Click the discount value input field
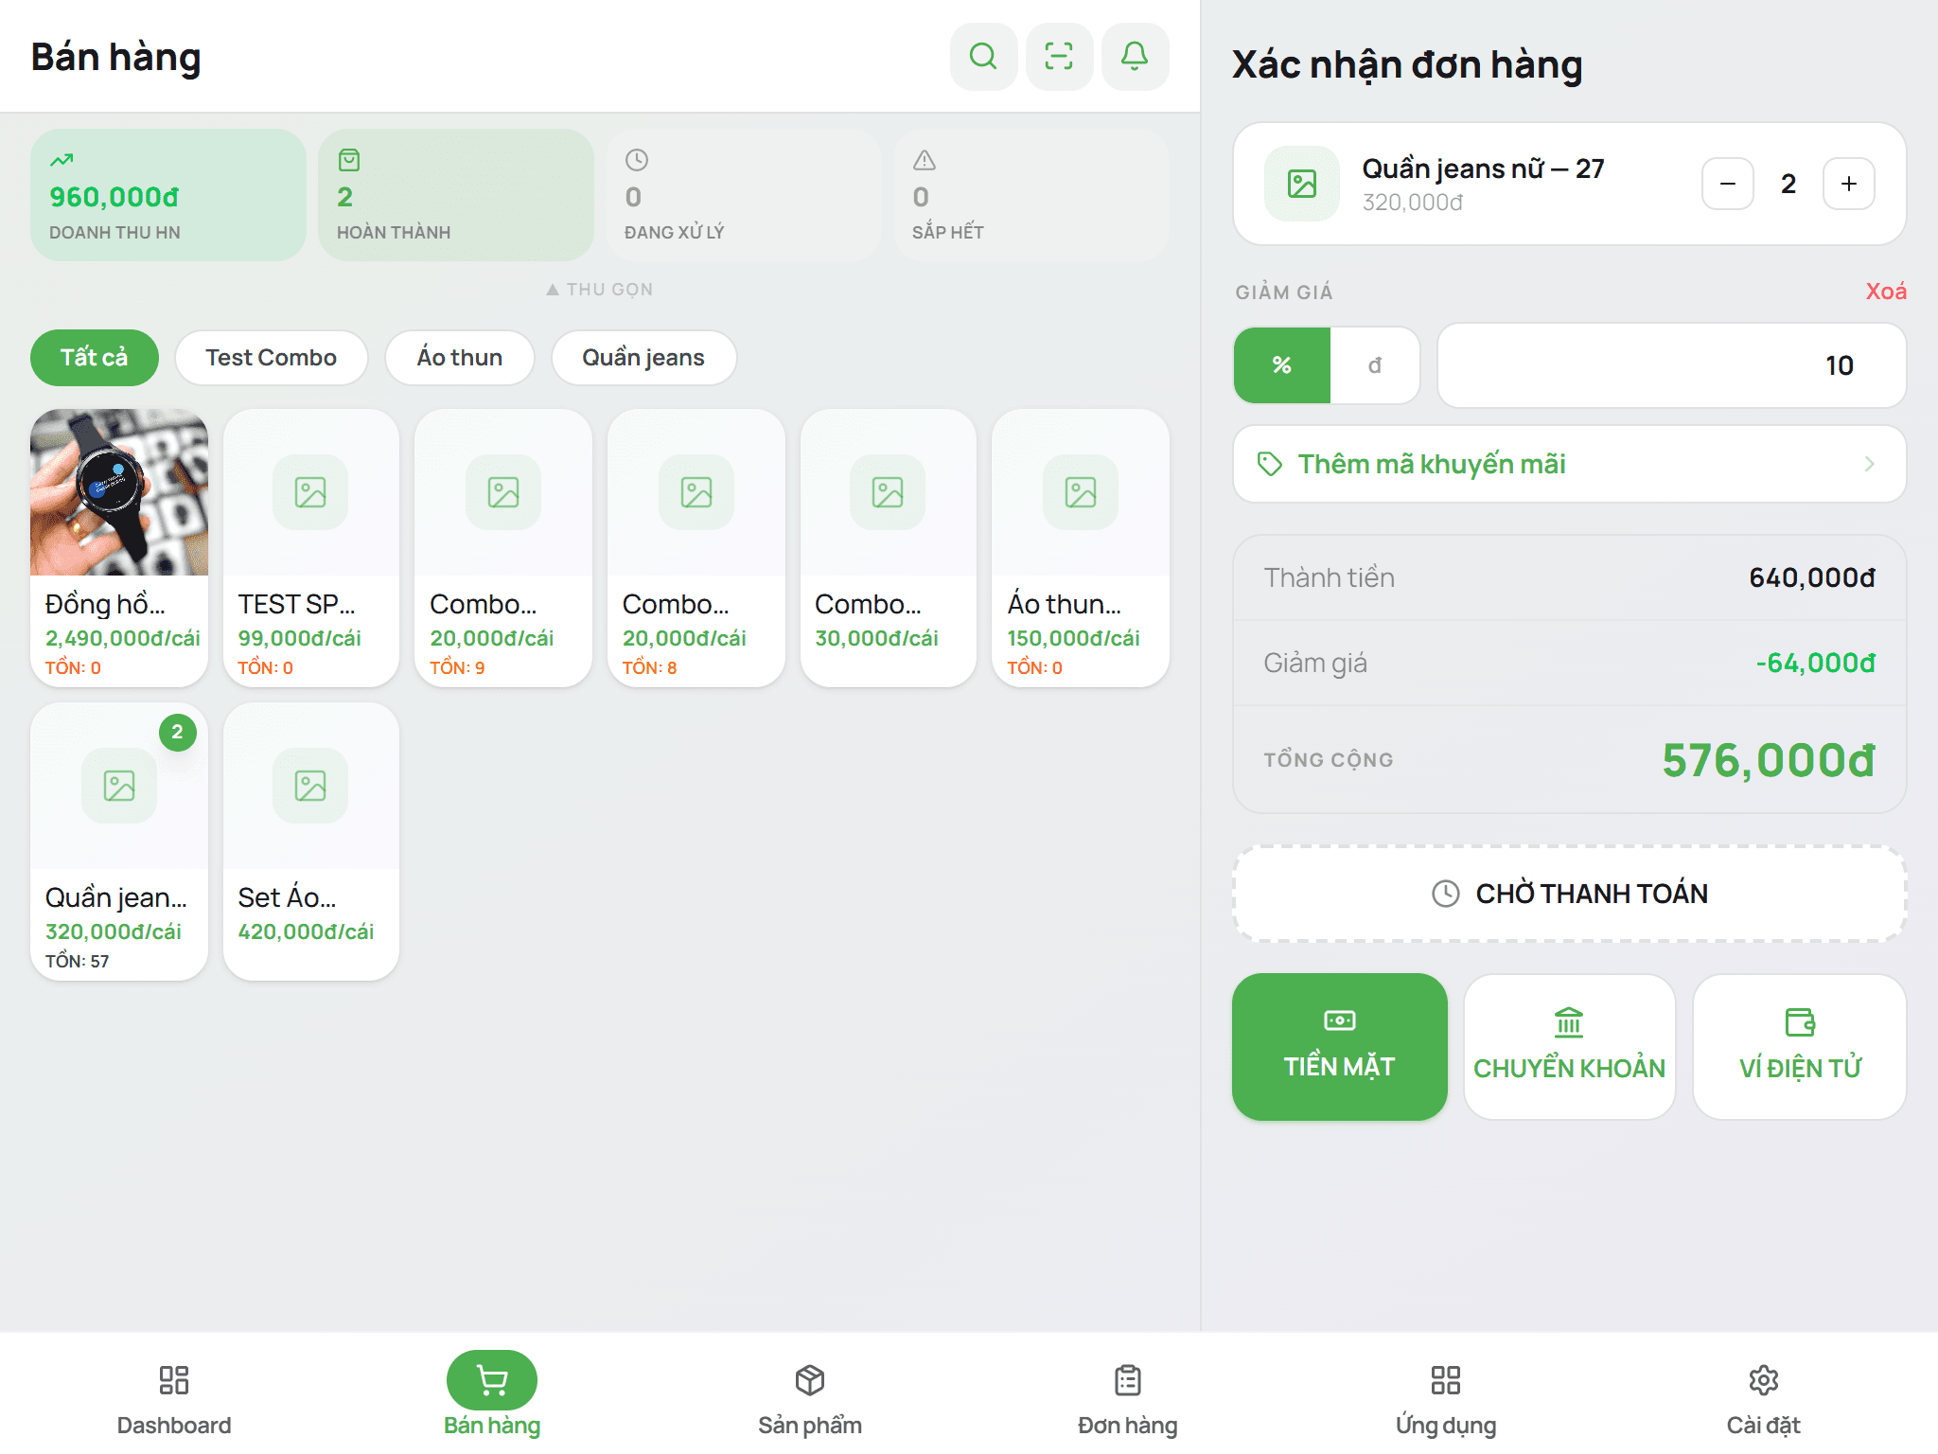The height and width of the screenshot is (1454, 1938). click(x=1671, y=365)
